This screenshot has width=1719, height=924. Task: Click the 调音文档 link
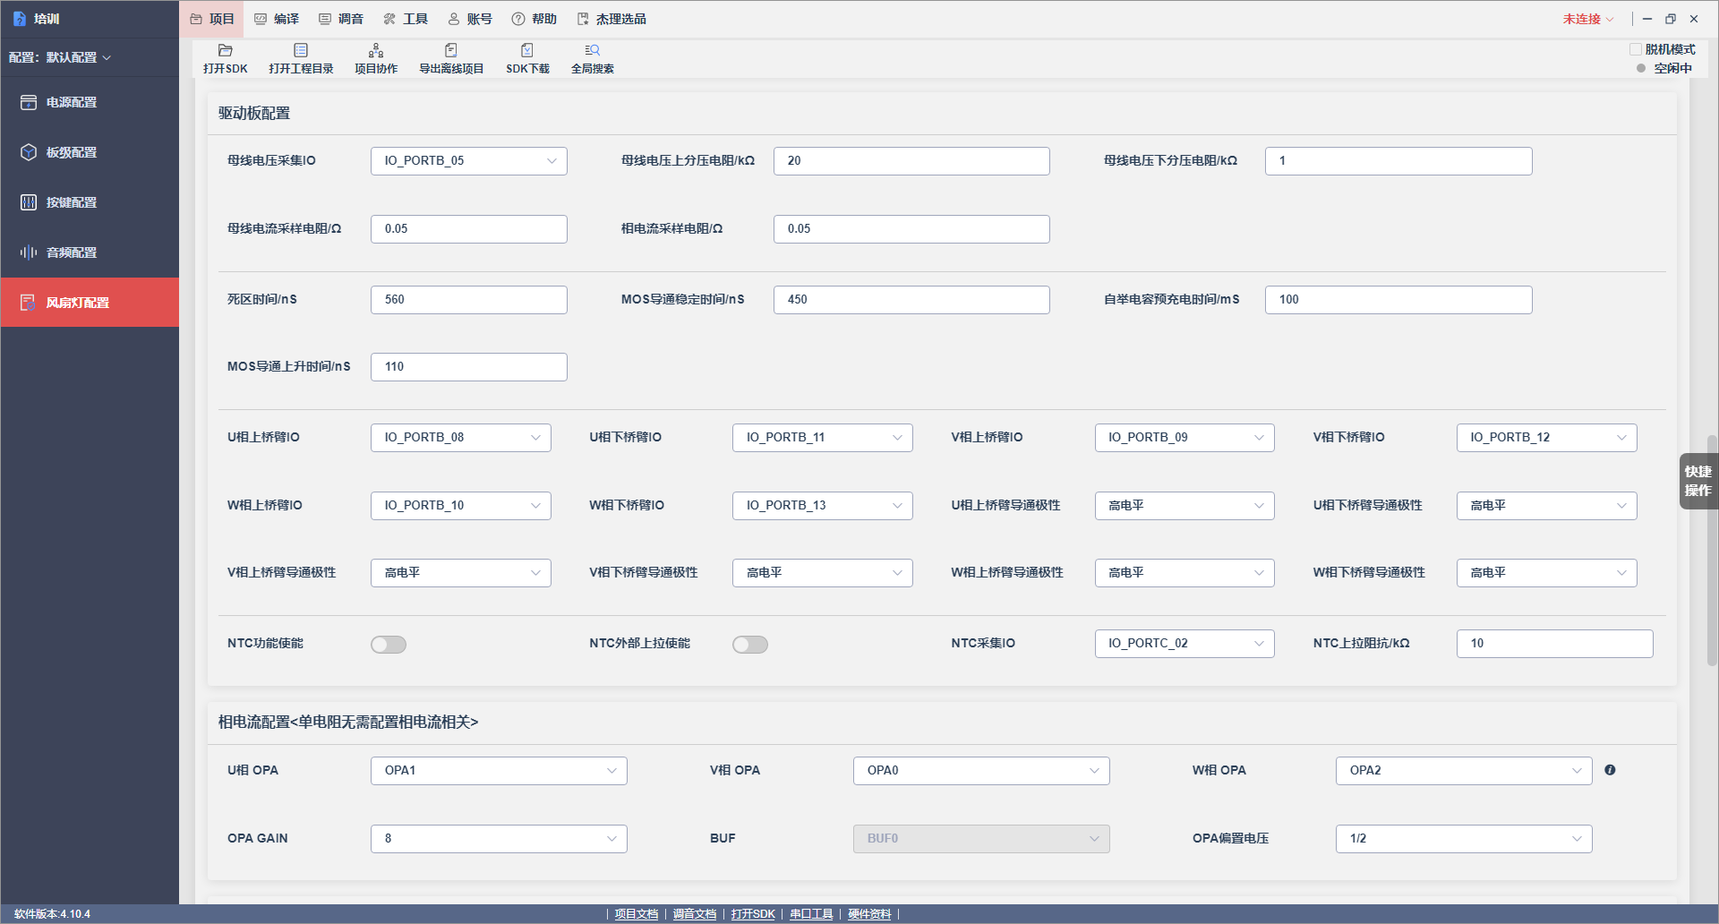click(x=695, y=914)
